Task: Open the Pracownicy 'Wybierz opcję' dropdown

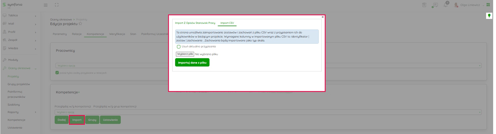Action: 112,66
